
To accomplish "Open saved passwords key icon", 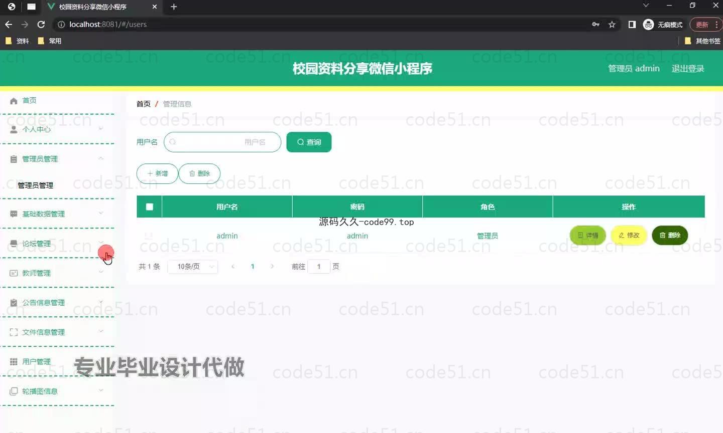I will pyautogui.click(x=596, y=24).
